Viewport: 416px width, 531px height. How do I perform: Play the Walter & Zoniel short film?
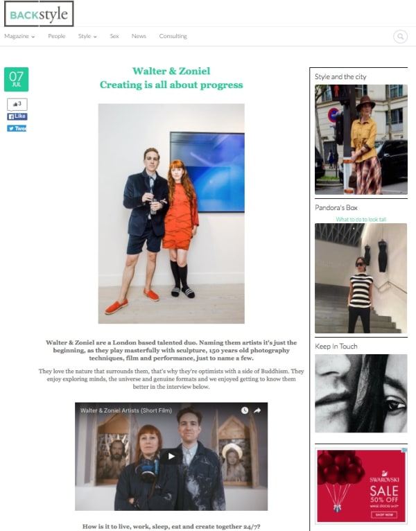pyautogui.click(x=171, y=456)
